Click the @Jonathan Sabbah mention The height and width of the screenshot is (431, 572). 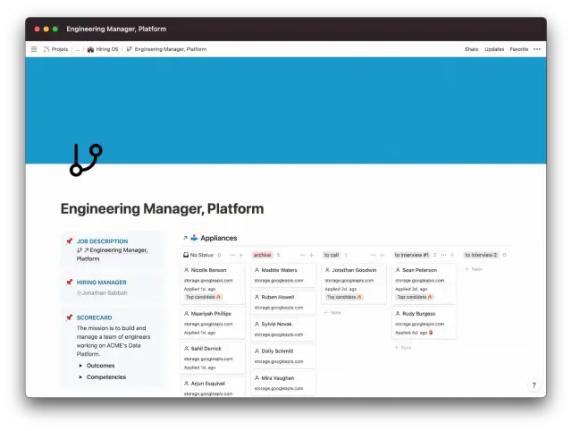(102, 292)
